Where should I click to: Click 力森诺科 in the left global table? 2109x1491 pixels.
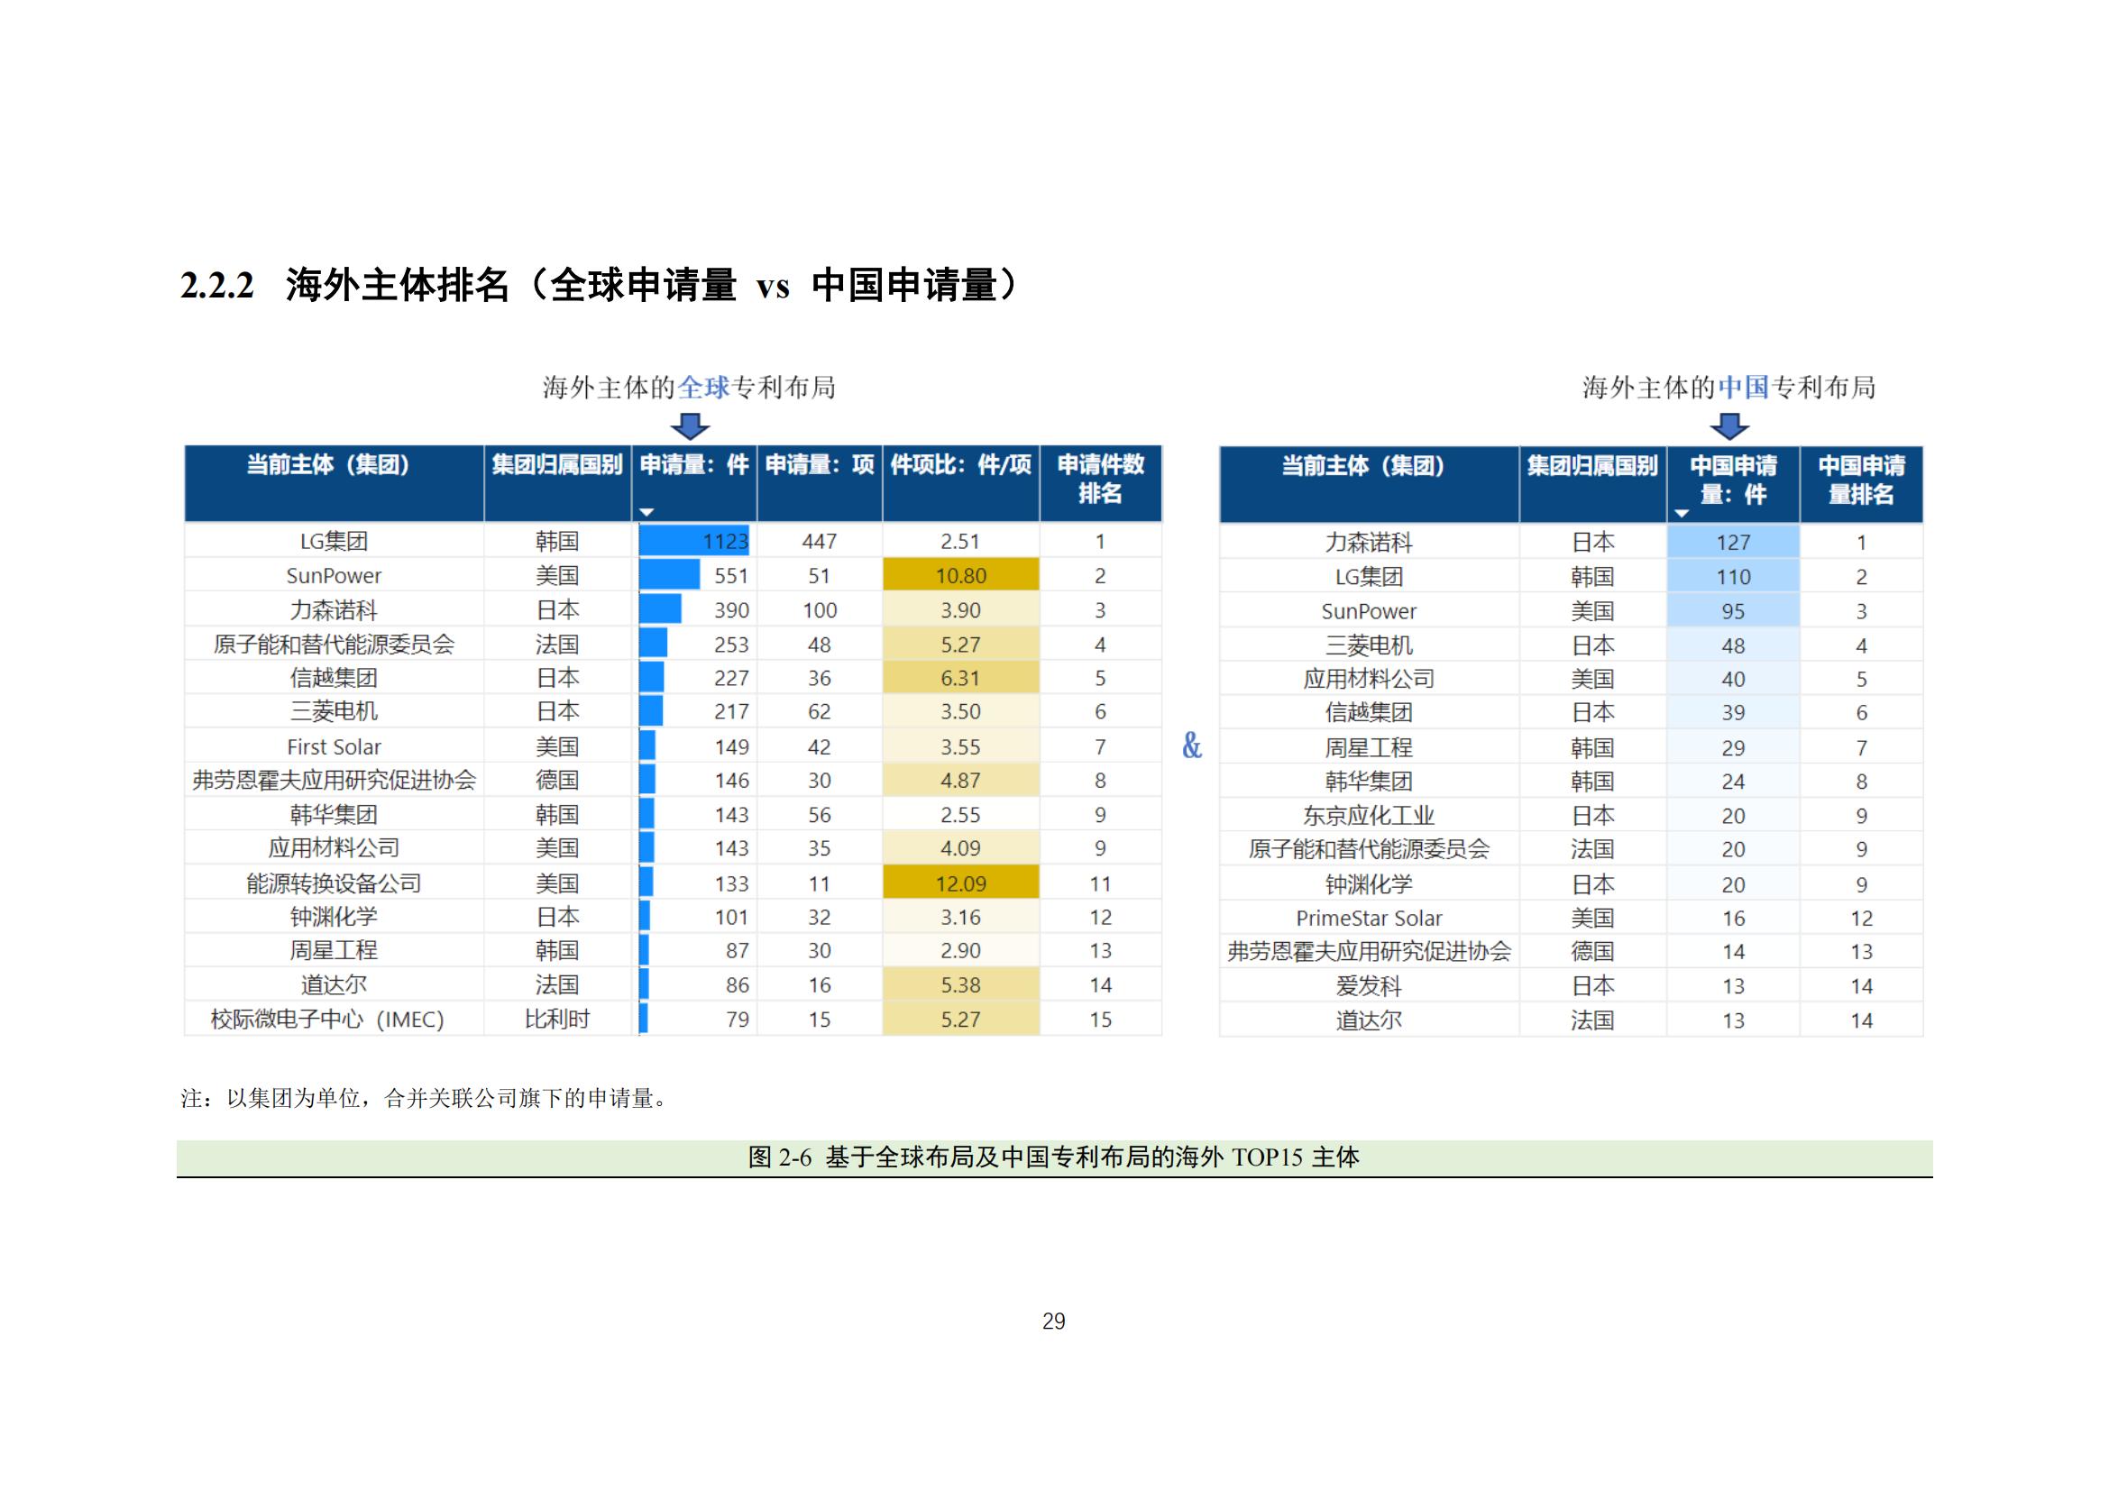[x=334, y=610]
